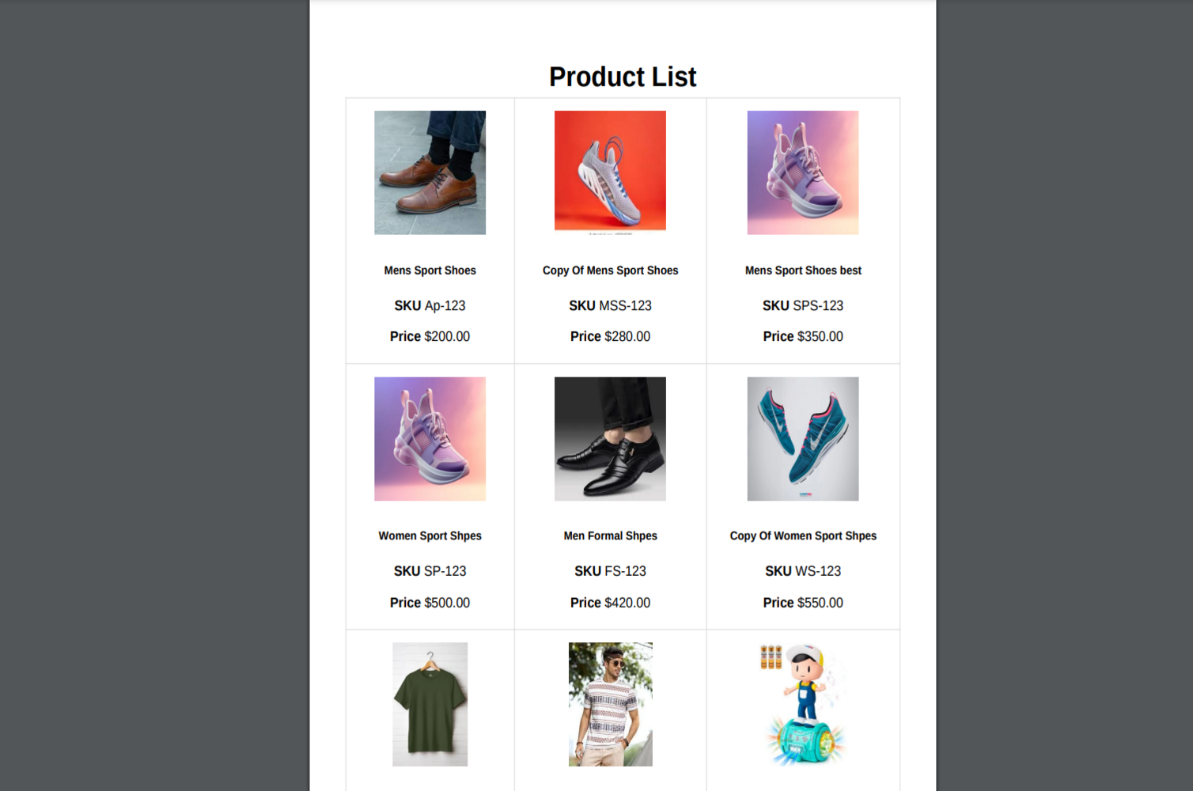Click the $200.00 price
The height and width of the screenshot is (791, 1193).
(x=447, y=337)
